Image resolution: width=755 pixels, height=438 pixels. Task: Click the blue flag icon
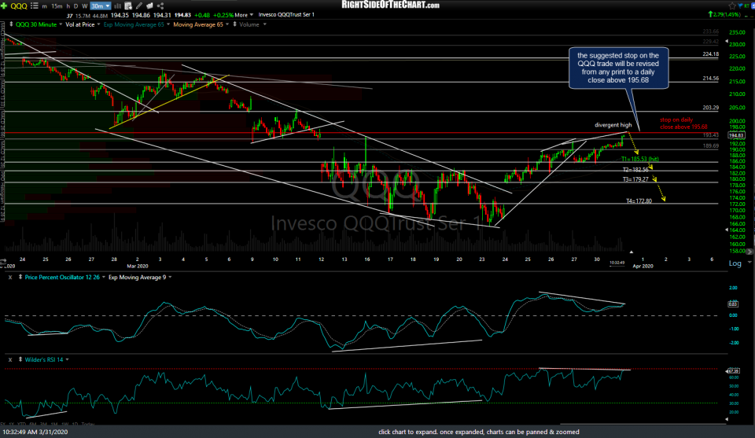[x=742, y=6]
